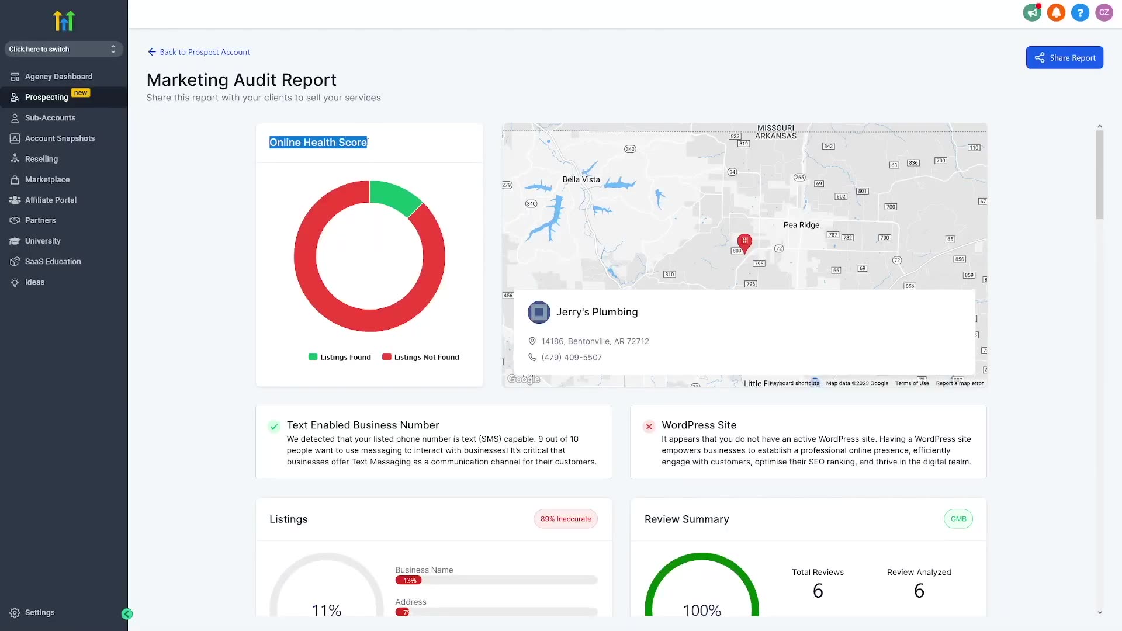Screen dimensions: 1122x631
Task: Click the Share Report button
Action: [1065, 57]
